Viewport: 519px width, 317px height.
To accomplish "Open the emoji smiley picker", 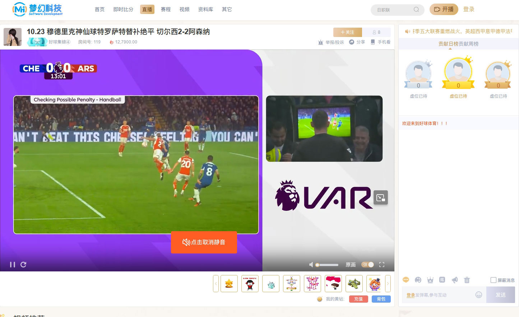I will pos(479,295).
